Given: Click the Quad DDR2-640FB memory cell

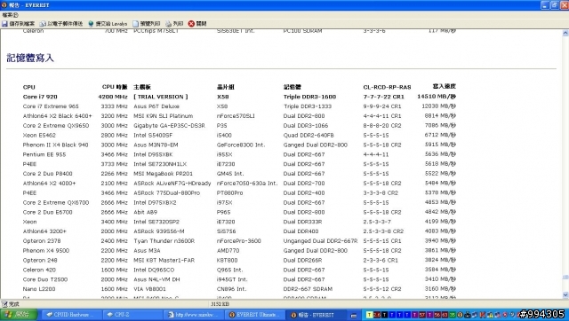Looking at the screenshot, I should click(x=309, y=136).
